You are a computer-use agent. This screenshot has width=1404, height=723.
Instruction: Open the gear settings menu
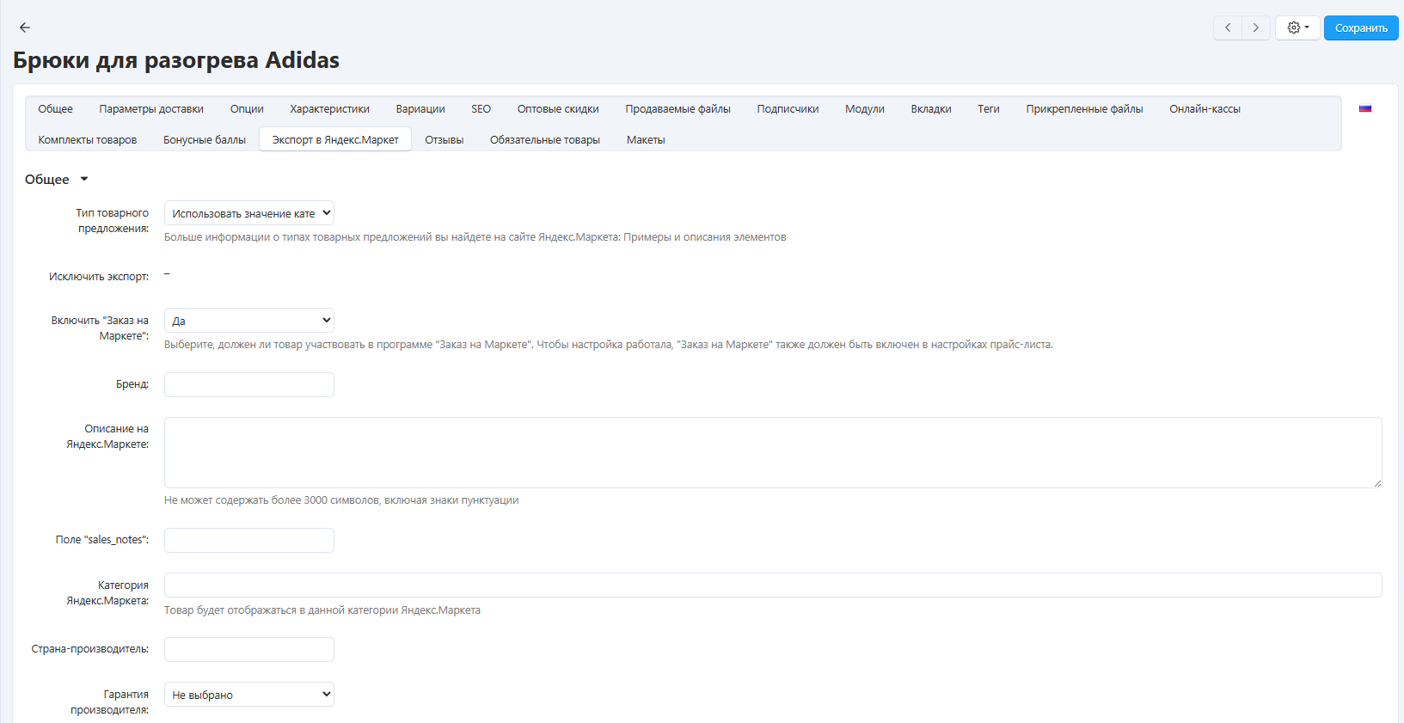1297,28
